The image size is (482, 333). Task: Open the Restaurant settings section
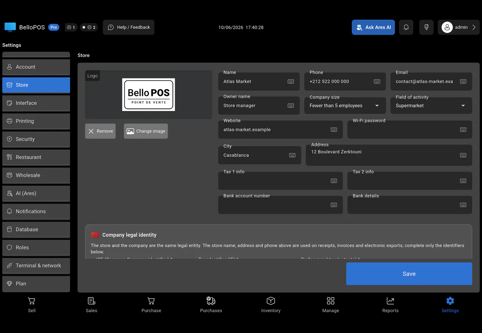click(x=36, y=157)
